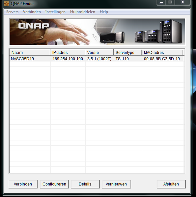
Task: Click the Configureren button
Action: (54, 184)
